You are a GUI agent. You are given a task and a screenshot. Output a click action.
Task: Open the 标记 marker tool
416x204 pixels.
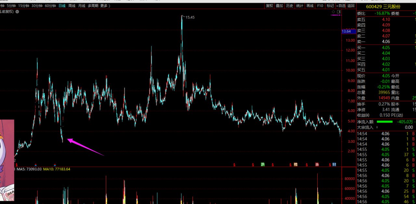click(330, 6)
